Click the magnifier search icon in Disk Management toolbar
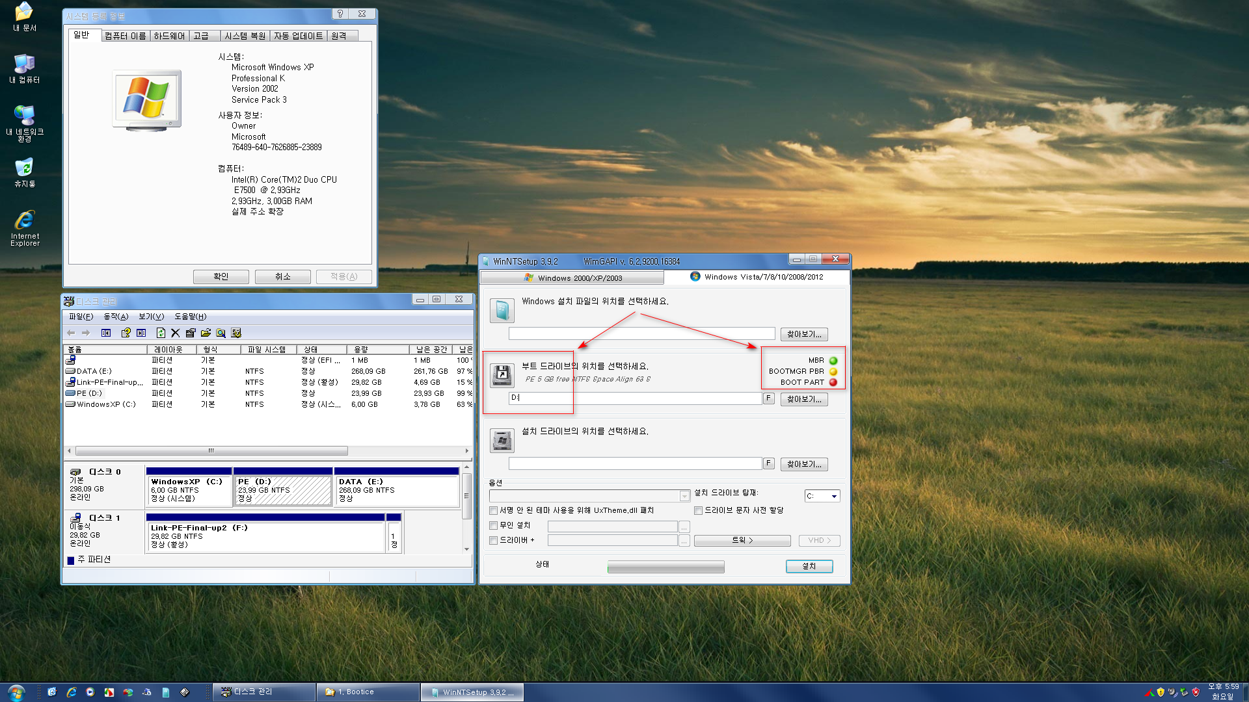Viewport: 1249px width, 702px height. pyautogui.click(x=221, y=333)
